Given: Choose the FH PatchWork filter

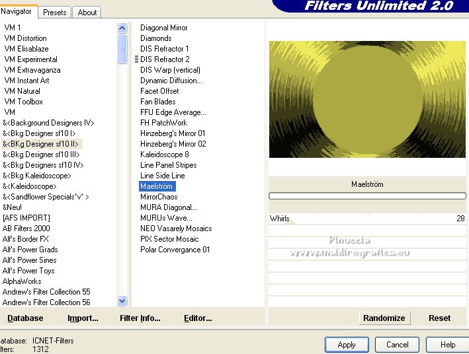Looking at the screenshot, I should pyautogui.click(x=163, y=123).
